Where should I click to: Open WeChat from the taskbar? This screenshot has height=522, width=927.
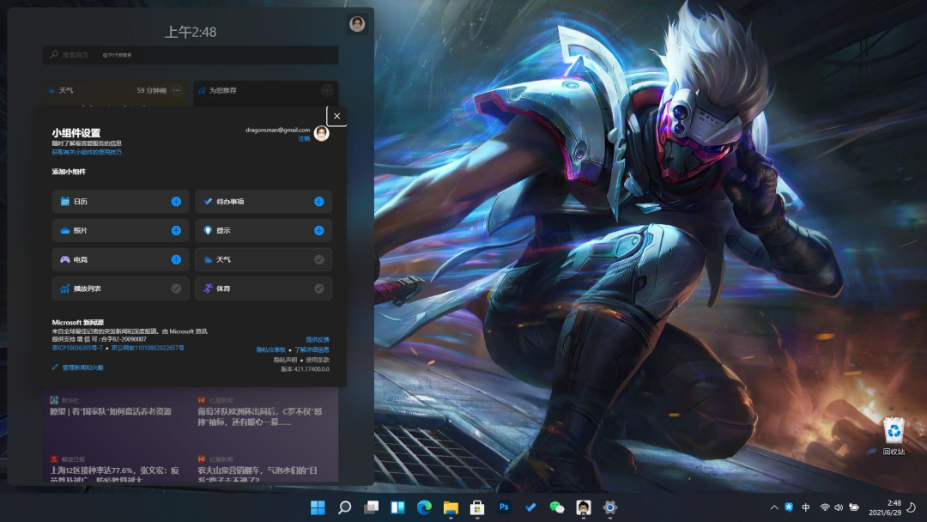557,507
